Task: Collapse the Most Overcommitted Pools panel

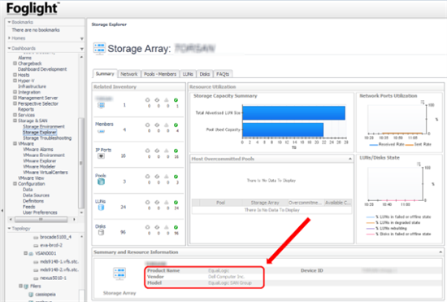Action: click(350, 159)
